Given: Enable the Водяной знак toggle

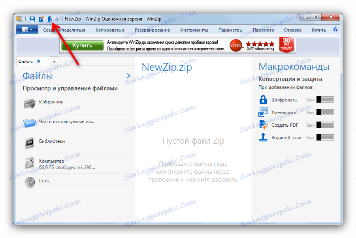Looking at the screenshot, I should point(325,137).
